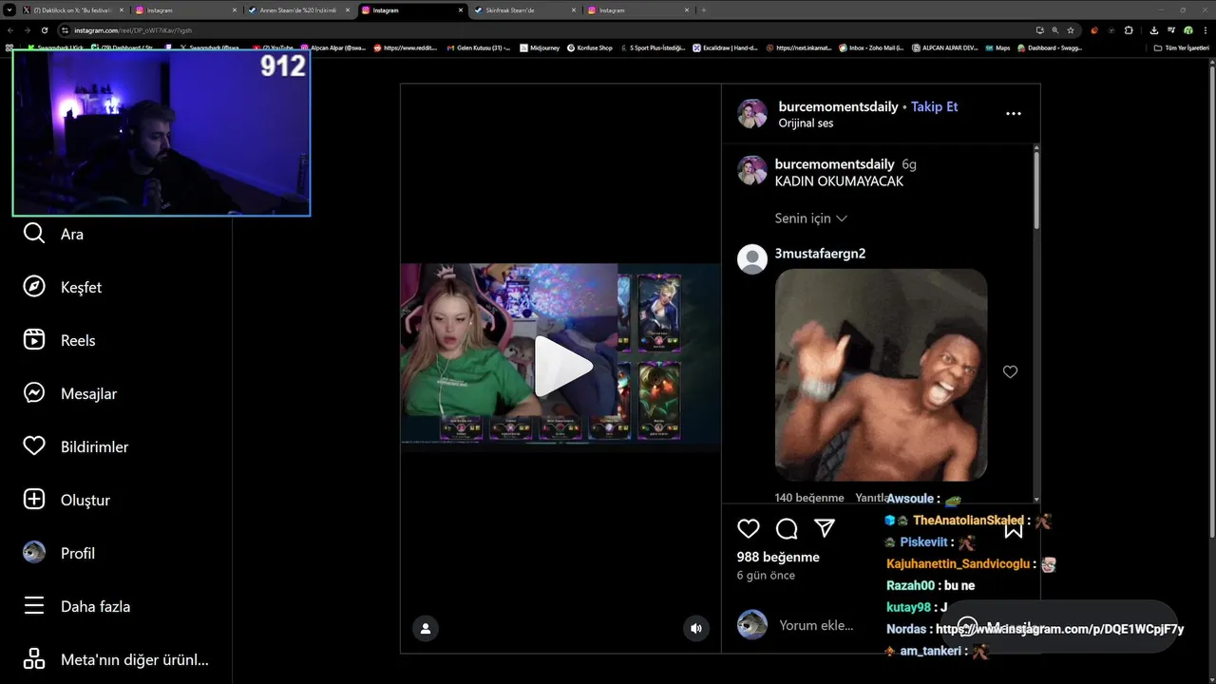The width and height of the screenshot is (1216, 684).
Task: Open Dashboard - Swagg bookmark at right
Action: pyautogui.click(x=1050, y=47)
